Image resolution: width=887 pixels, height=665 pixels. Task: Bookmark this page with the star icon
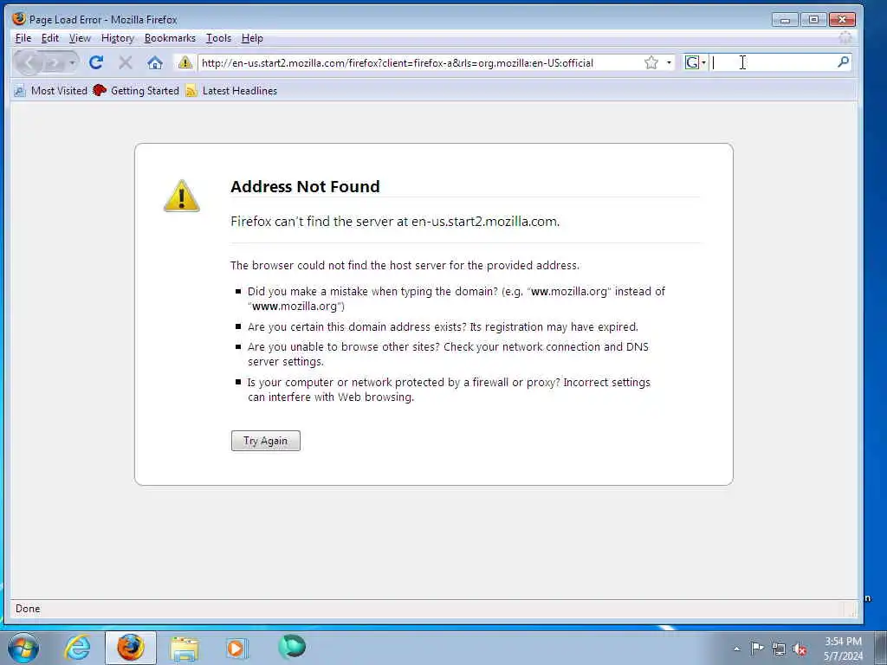click(x=651, y=62)
